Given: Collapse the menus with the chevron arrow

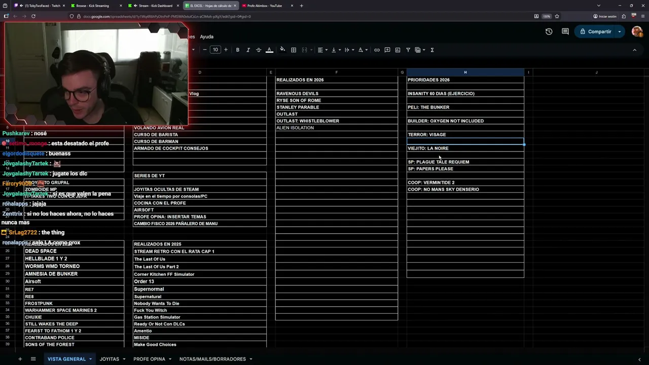Looking at the screenshot, I should click(x=634, y=50).
